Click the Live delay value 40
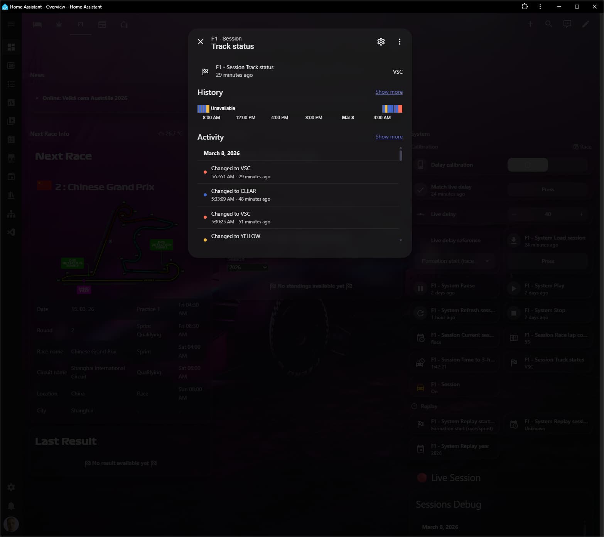The height and width of the screenshot is (537, 604). coord(548,214)
